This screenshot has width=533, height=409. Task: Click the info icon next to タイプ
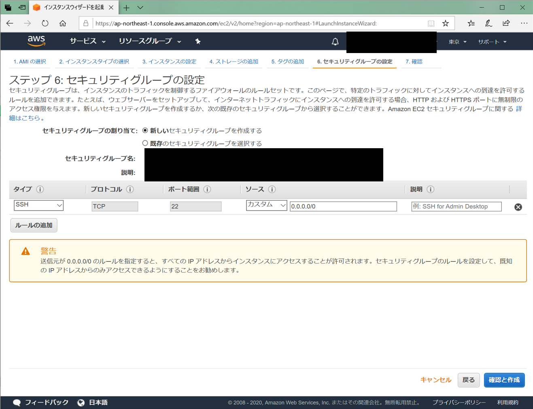click(x=40, y=189)
